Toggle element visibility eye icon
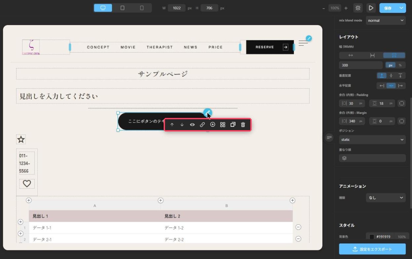The height and width of the screenshot is (259, 412). pos(192,125)
